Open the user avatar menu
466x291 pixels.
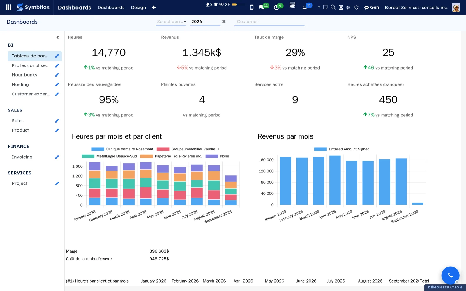(456, 7)
